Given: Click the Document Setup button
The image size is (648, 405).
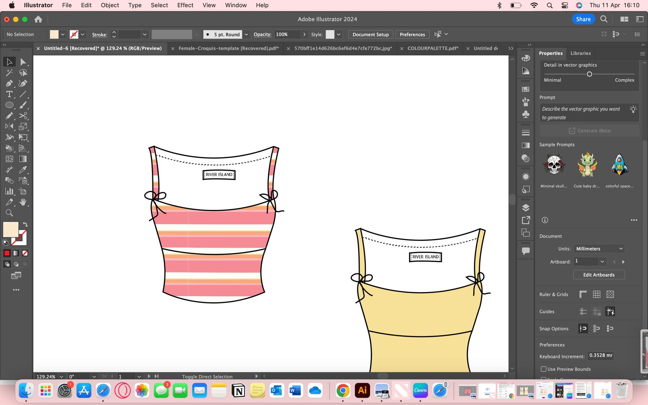Looking at the screenshot, I should coord(370,34).
